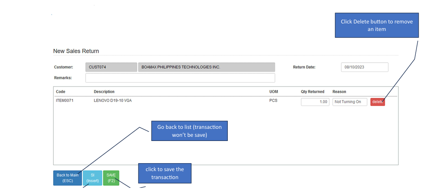Image resolution: width=422 pixels, height=192 pixels.
Task: Click the Return Date: label
Action: click(x=304, y=67)
